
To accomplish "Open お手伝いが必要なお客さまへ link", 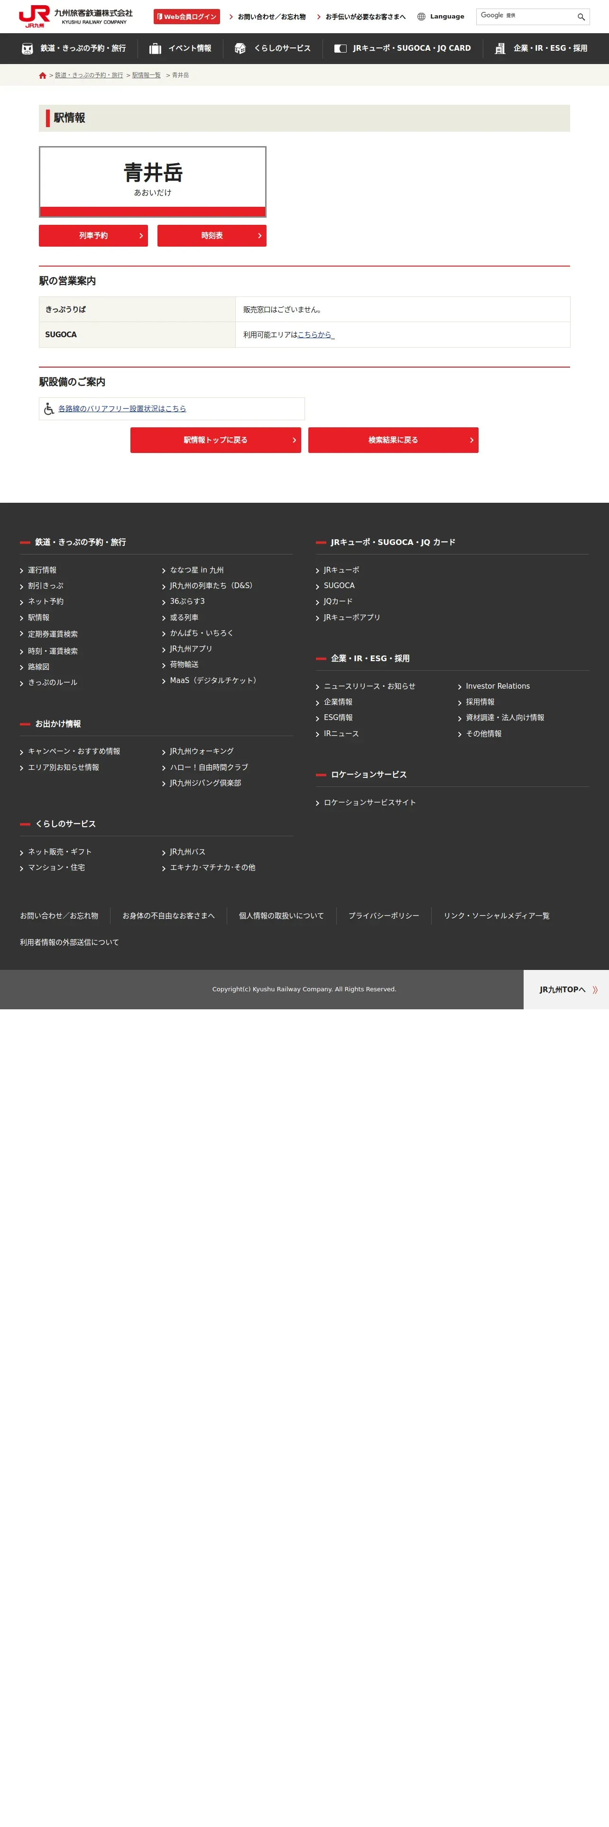I will click(x=365, y=17).
